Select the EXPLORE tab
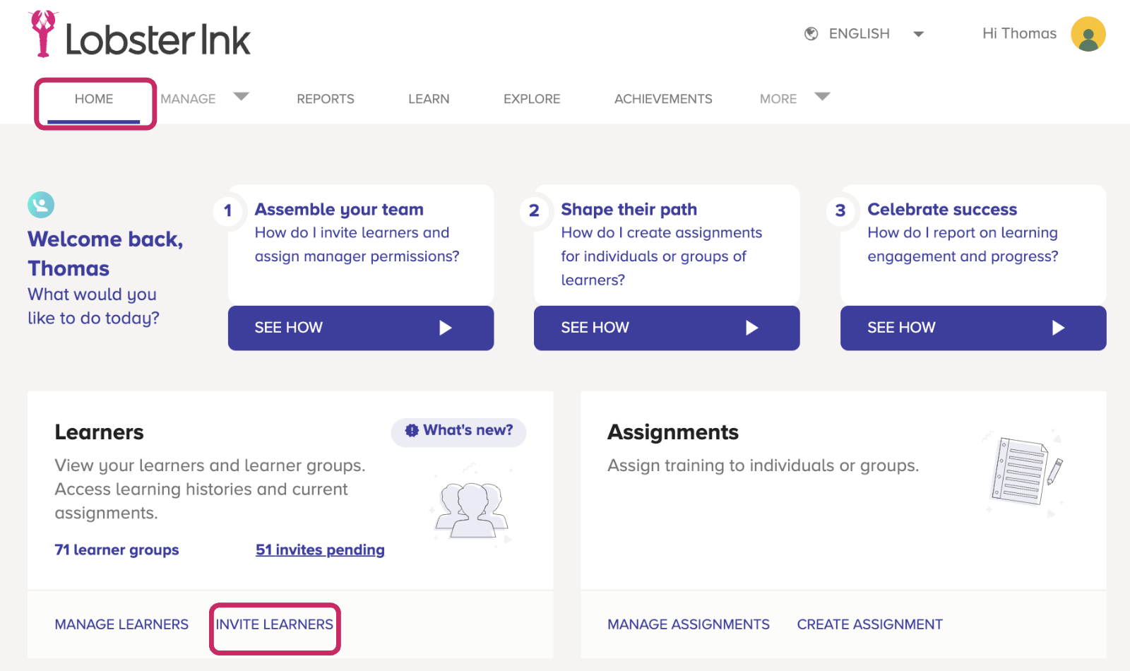 pos(531,99)
